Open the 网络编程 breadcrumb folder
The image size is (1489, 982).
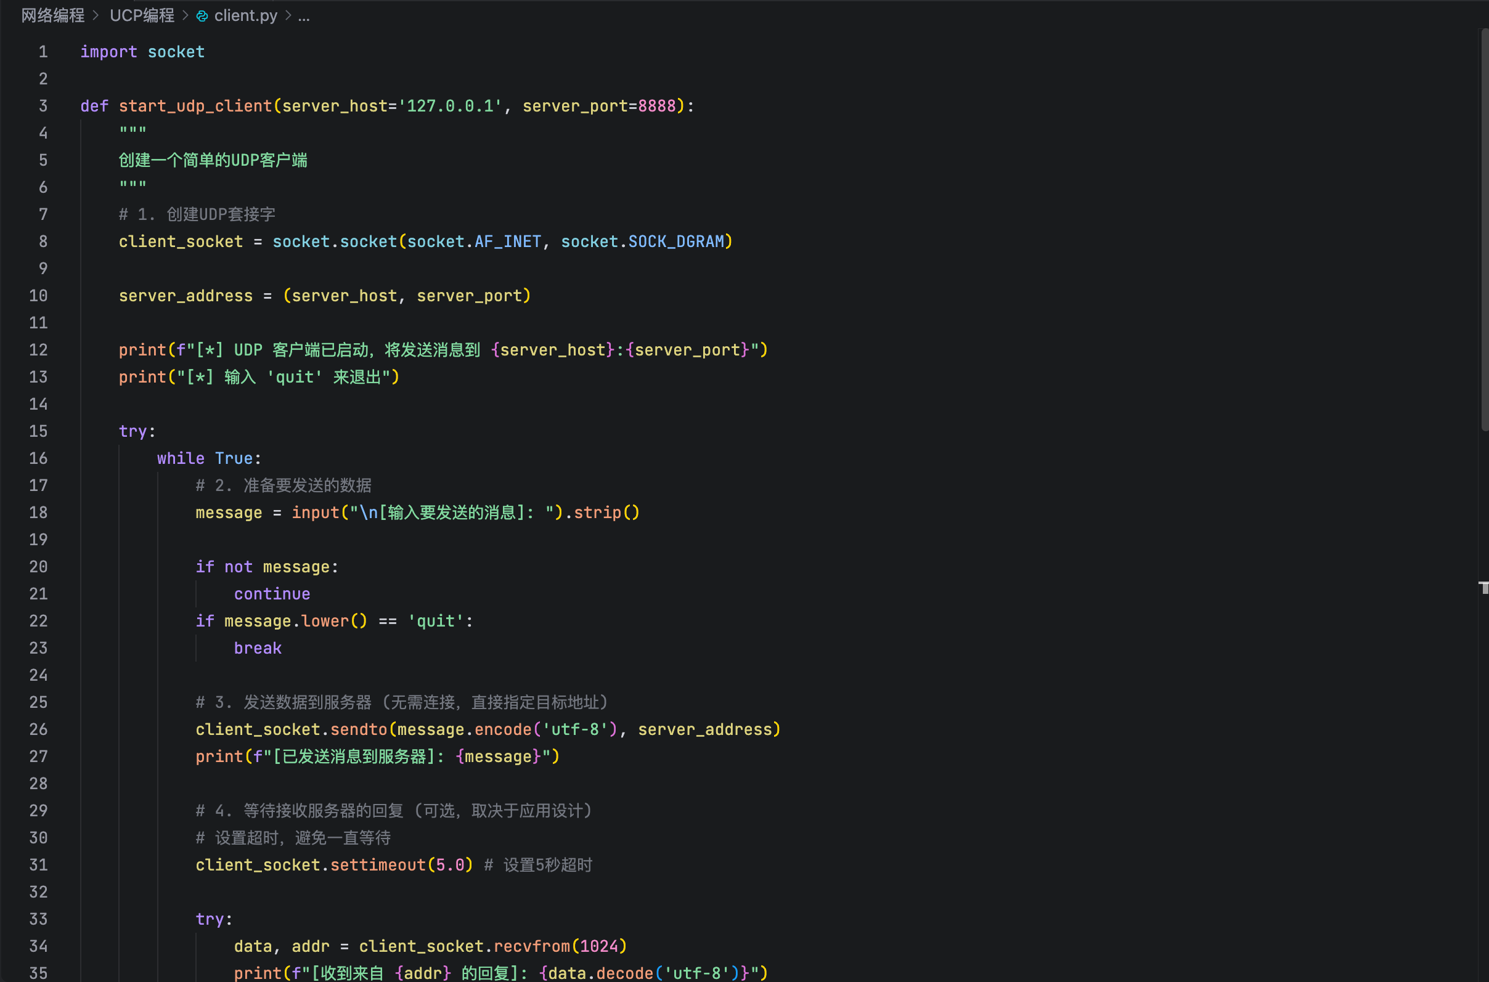[52, 15]
